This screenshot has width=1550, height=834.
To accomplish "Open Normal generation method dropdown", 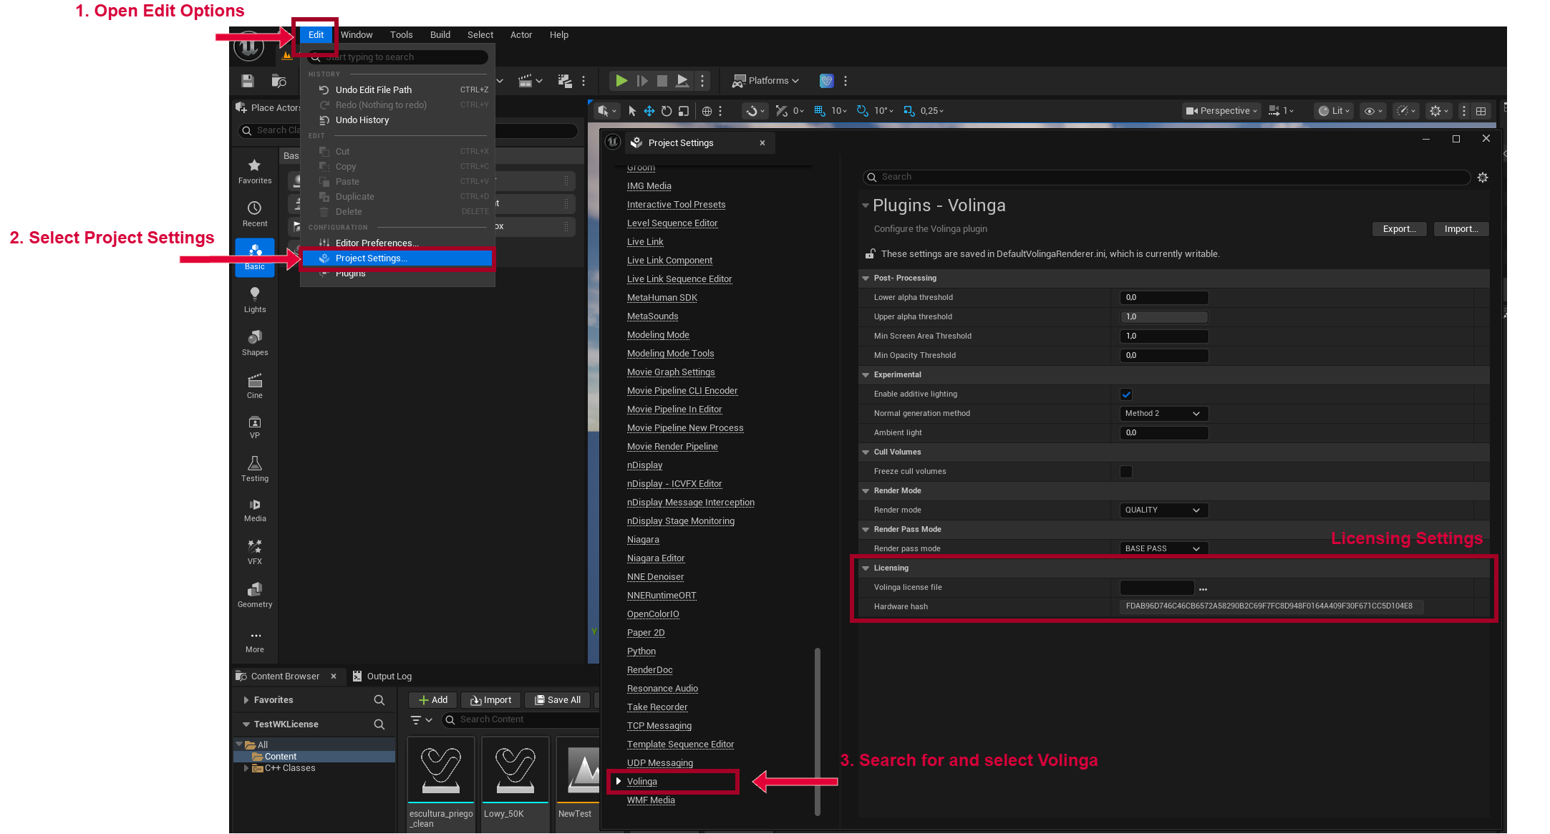I will tap(1163, 414).
